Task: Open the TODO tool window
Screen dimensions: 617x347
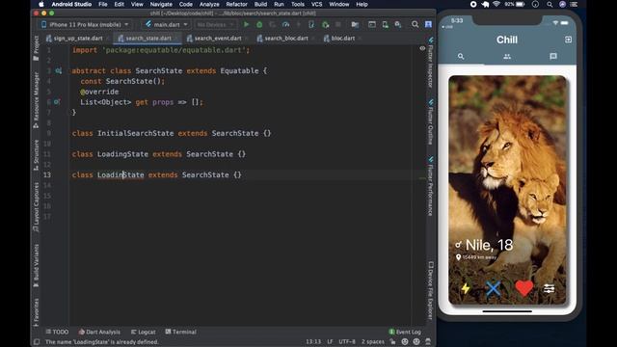Action: (x=57, y=332)
